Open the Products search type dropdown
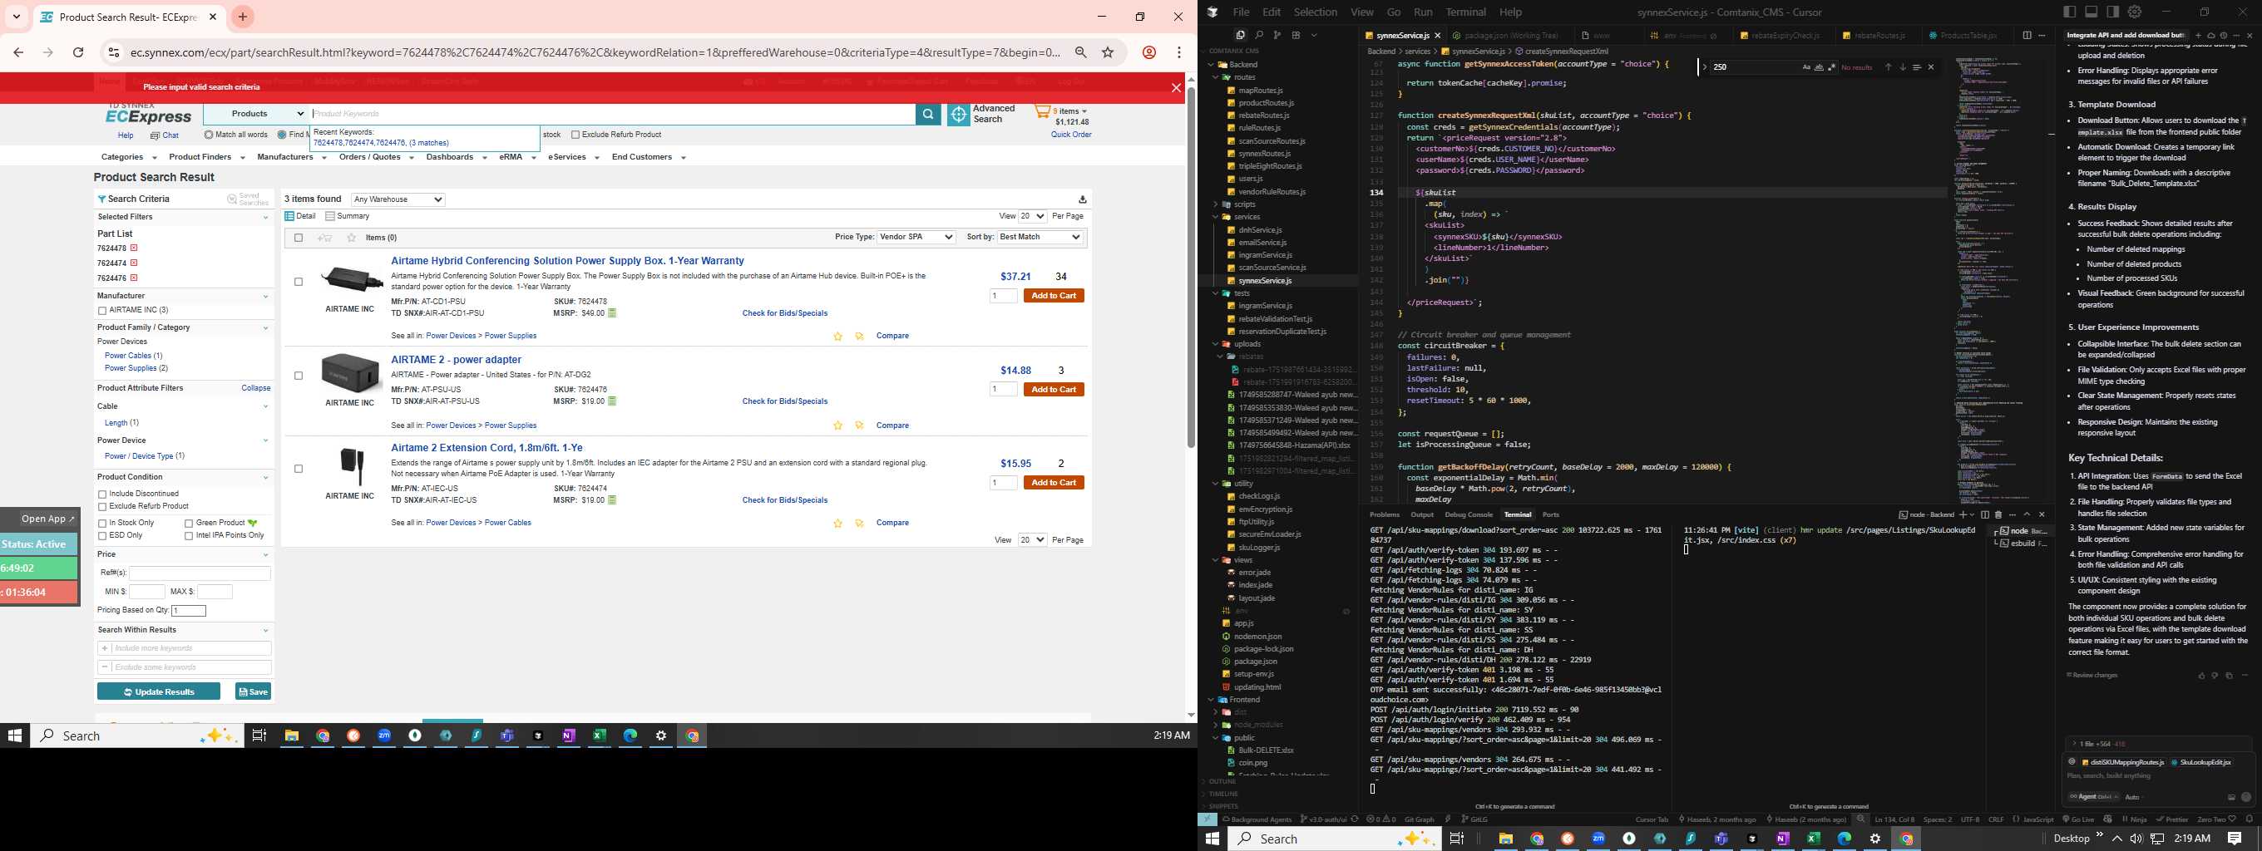 256,114
